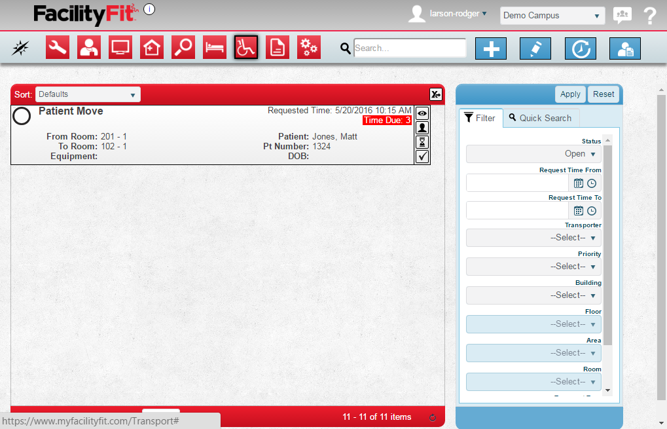Mark request complete with checkmark icon
667x429 pixels.
pyautogui.click(x=422, y=157)
